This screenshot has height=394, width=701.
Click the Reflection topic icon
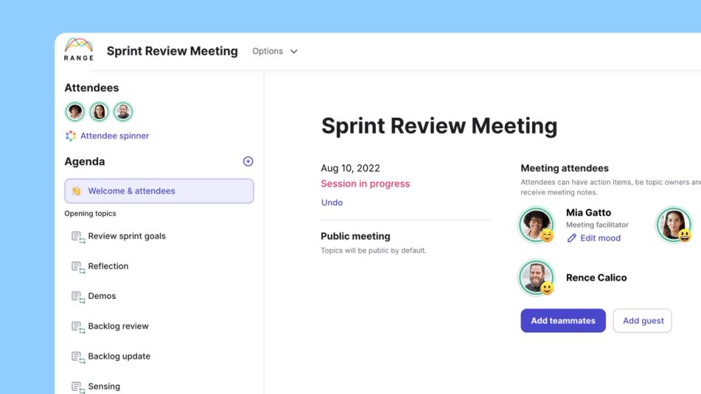pos(77,267)
